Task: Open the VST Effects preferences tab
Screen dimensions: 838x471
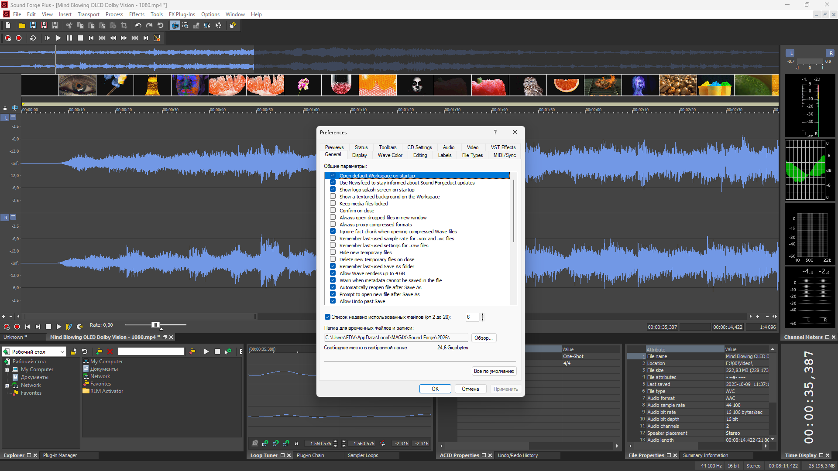Action: click(x=503, y=147)
